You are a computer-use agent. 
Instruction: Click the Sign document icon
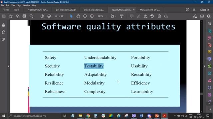(145, 16)
